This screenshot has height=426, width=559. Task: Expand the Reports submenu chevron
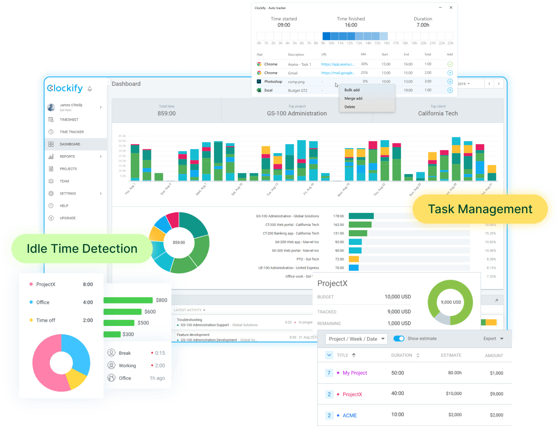(x=101, y=156)
